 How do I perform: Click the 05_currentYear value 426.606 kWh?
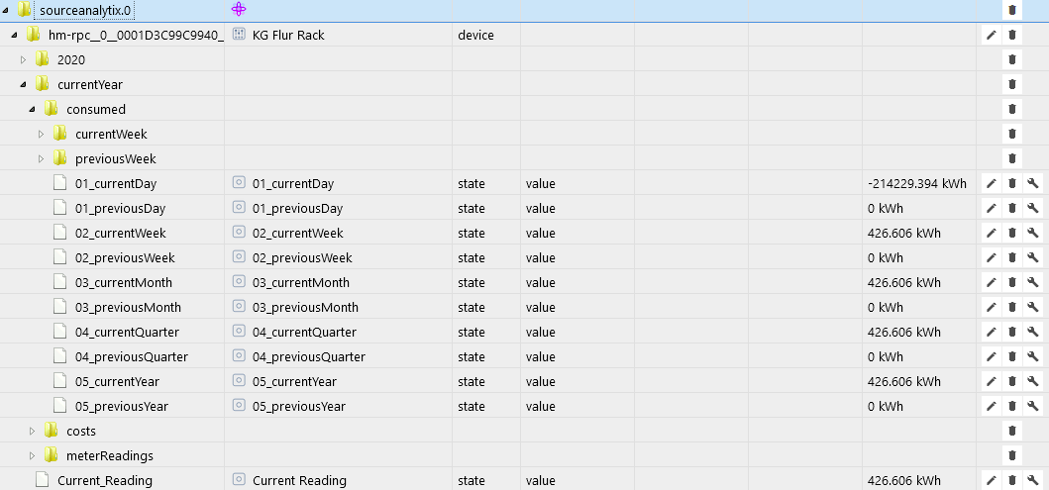coord(903,381)
